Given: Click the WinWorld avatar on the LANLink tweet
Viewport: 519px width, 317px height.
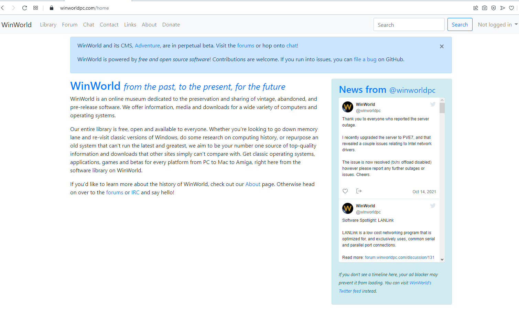Looking at the screenshot, I should pyautogui.click(x=347, y=208).
